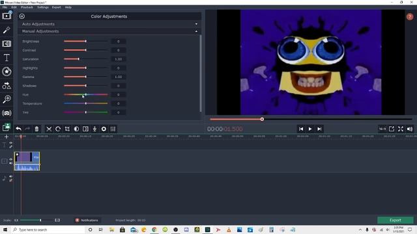Split the clip with scissors icon
The image size is (417, 234).
click(49, 129)
